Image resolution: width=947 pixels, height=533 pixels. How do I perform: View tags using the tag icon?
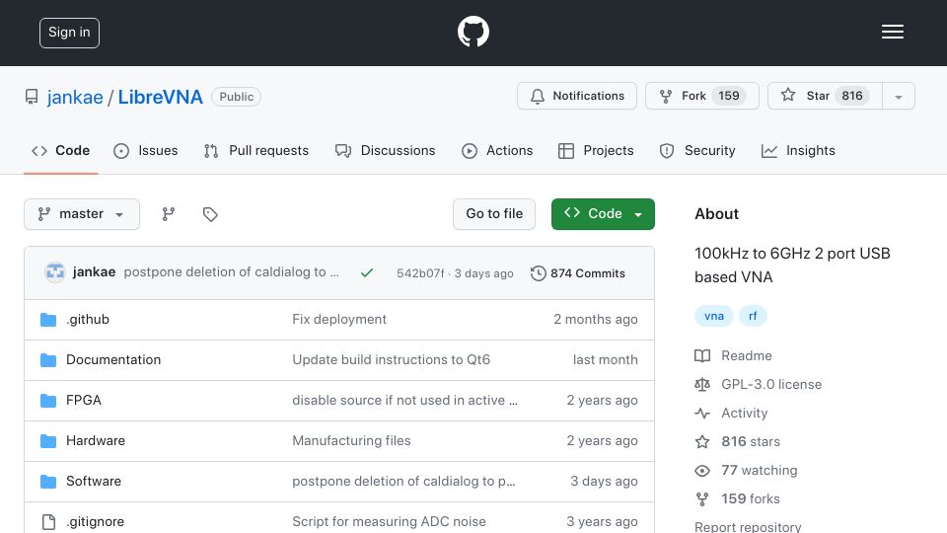pyautogui.click(x=210, y=214)
